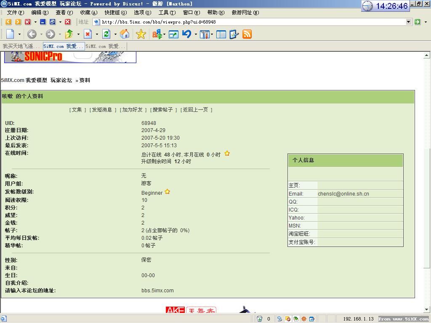Switch to the 我买天地飞遥 tab
The width and height of the screenshot is (431, 323).
[x=21, y=46]
